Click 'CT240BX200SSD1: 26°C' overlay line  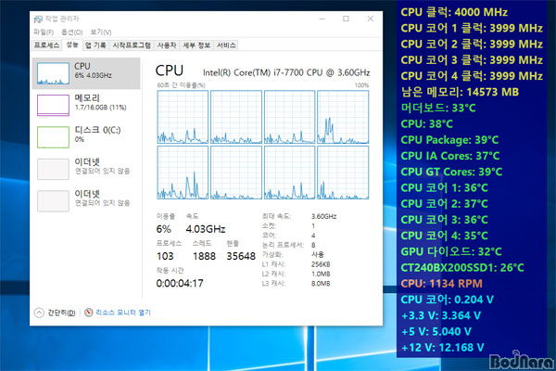(462, 268)
